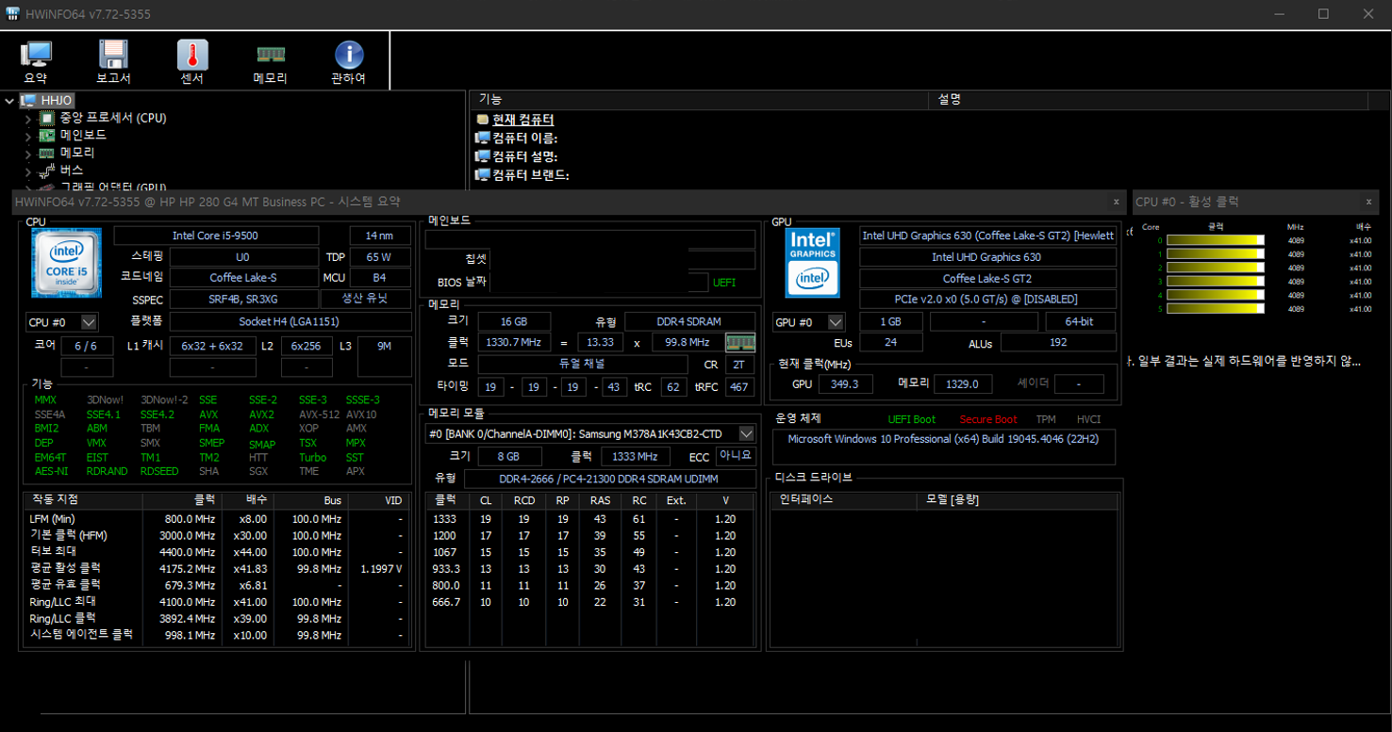This screenshot has height=732, width=1392.
Task: Click the 모델 [용량] column header
Action: [1017, 499]
